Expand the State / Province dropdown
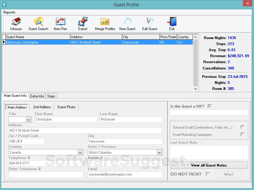The height and width of the screenshot is (190, 254). tap(159, 152)
